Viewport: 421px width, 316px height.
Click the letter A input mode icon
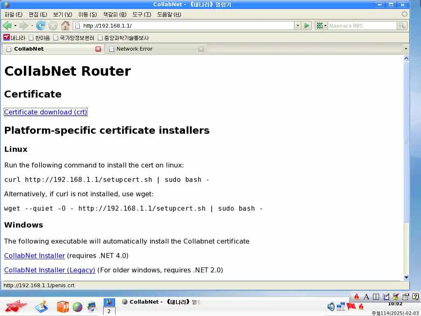[366, 297]
